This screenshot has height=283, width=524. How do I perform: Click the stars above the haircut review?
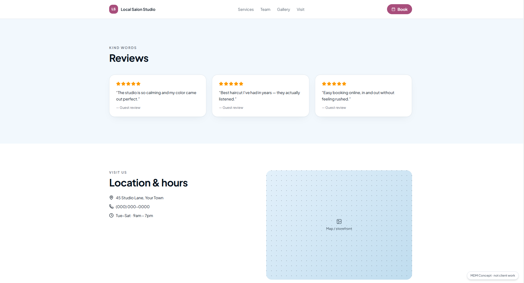231,84
